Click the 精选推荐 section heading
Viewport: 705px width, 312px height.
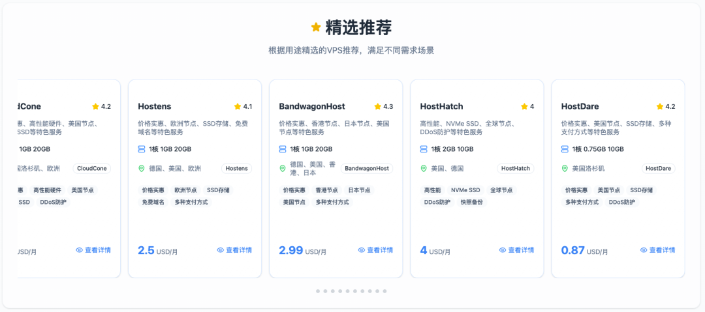[358, 27]
